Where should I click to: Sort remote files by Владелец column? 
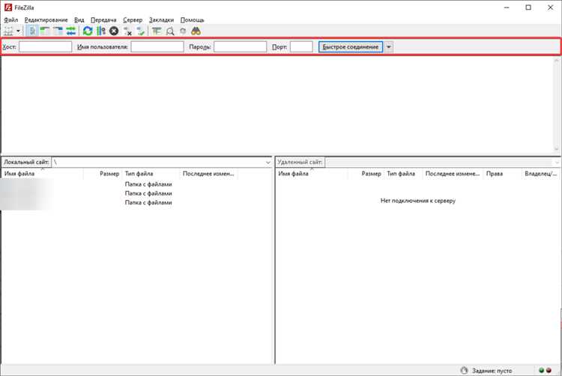(x=541, y=174)
